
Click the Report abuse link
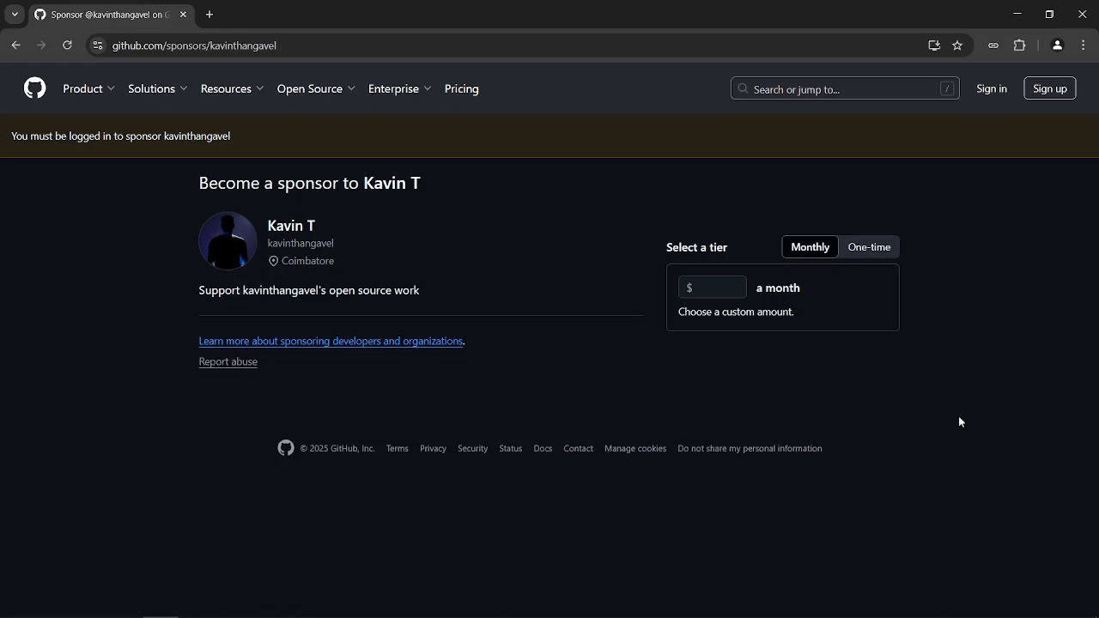pos(228,361)
